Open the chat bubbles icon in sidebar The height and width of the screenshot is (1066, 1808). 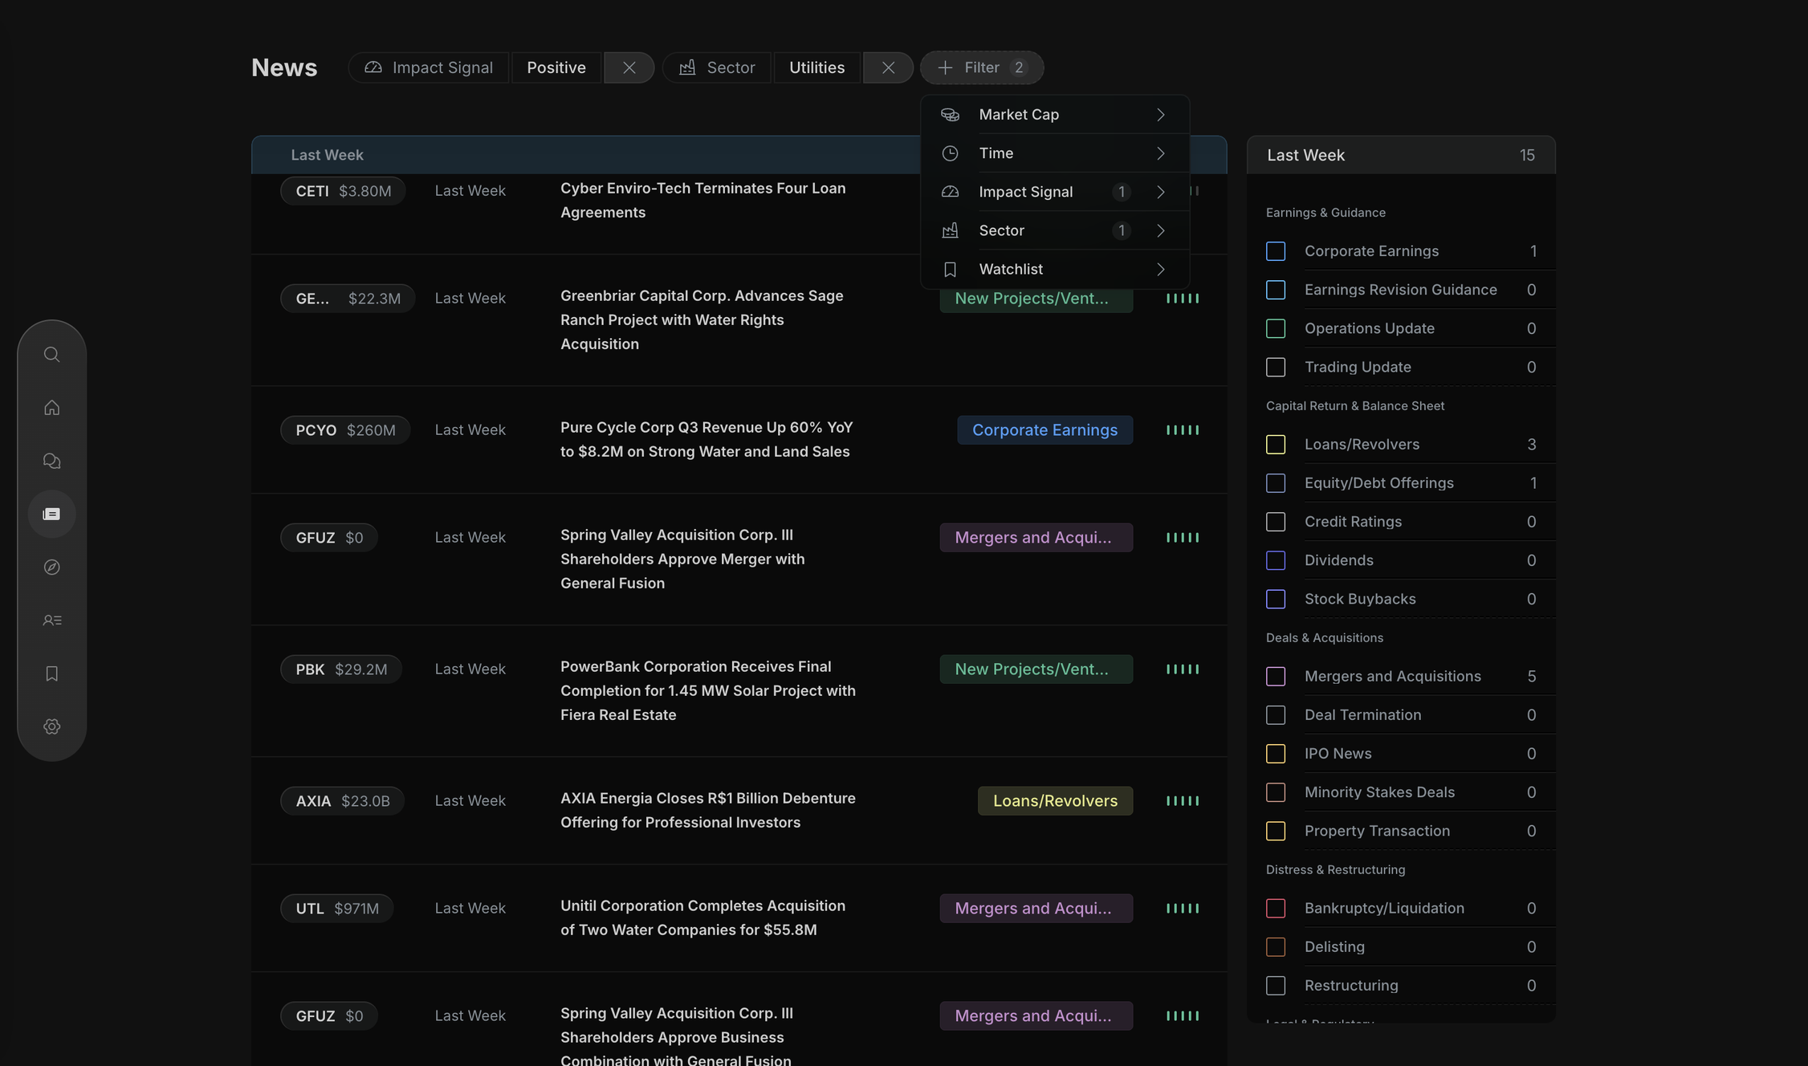[x=51, y=461]
